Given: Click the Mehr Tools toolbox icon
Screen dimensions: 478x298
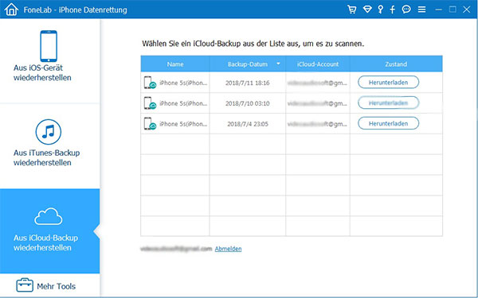Looking at the screenshot, I should (x=25, y=285).
